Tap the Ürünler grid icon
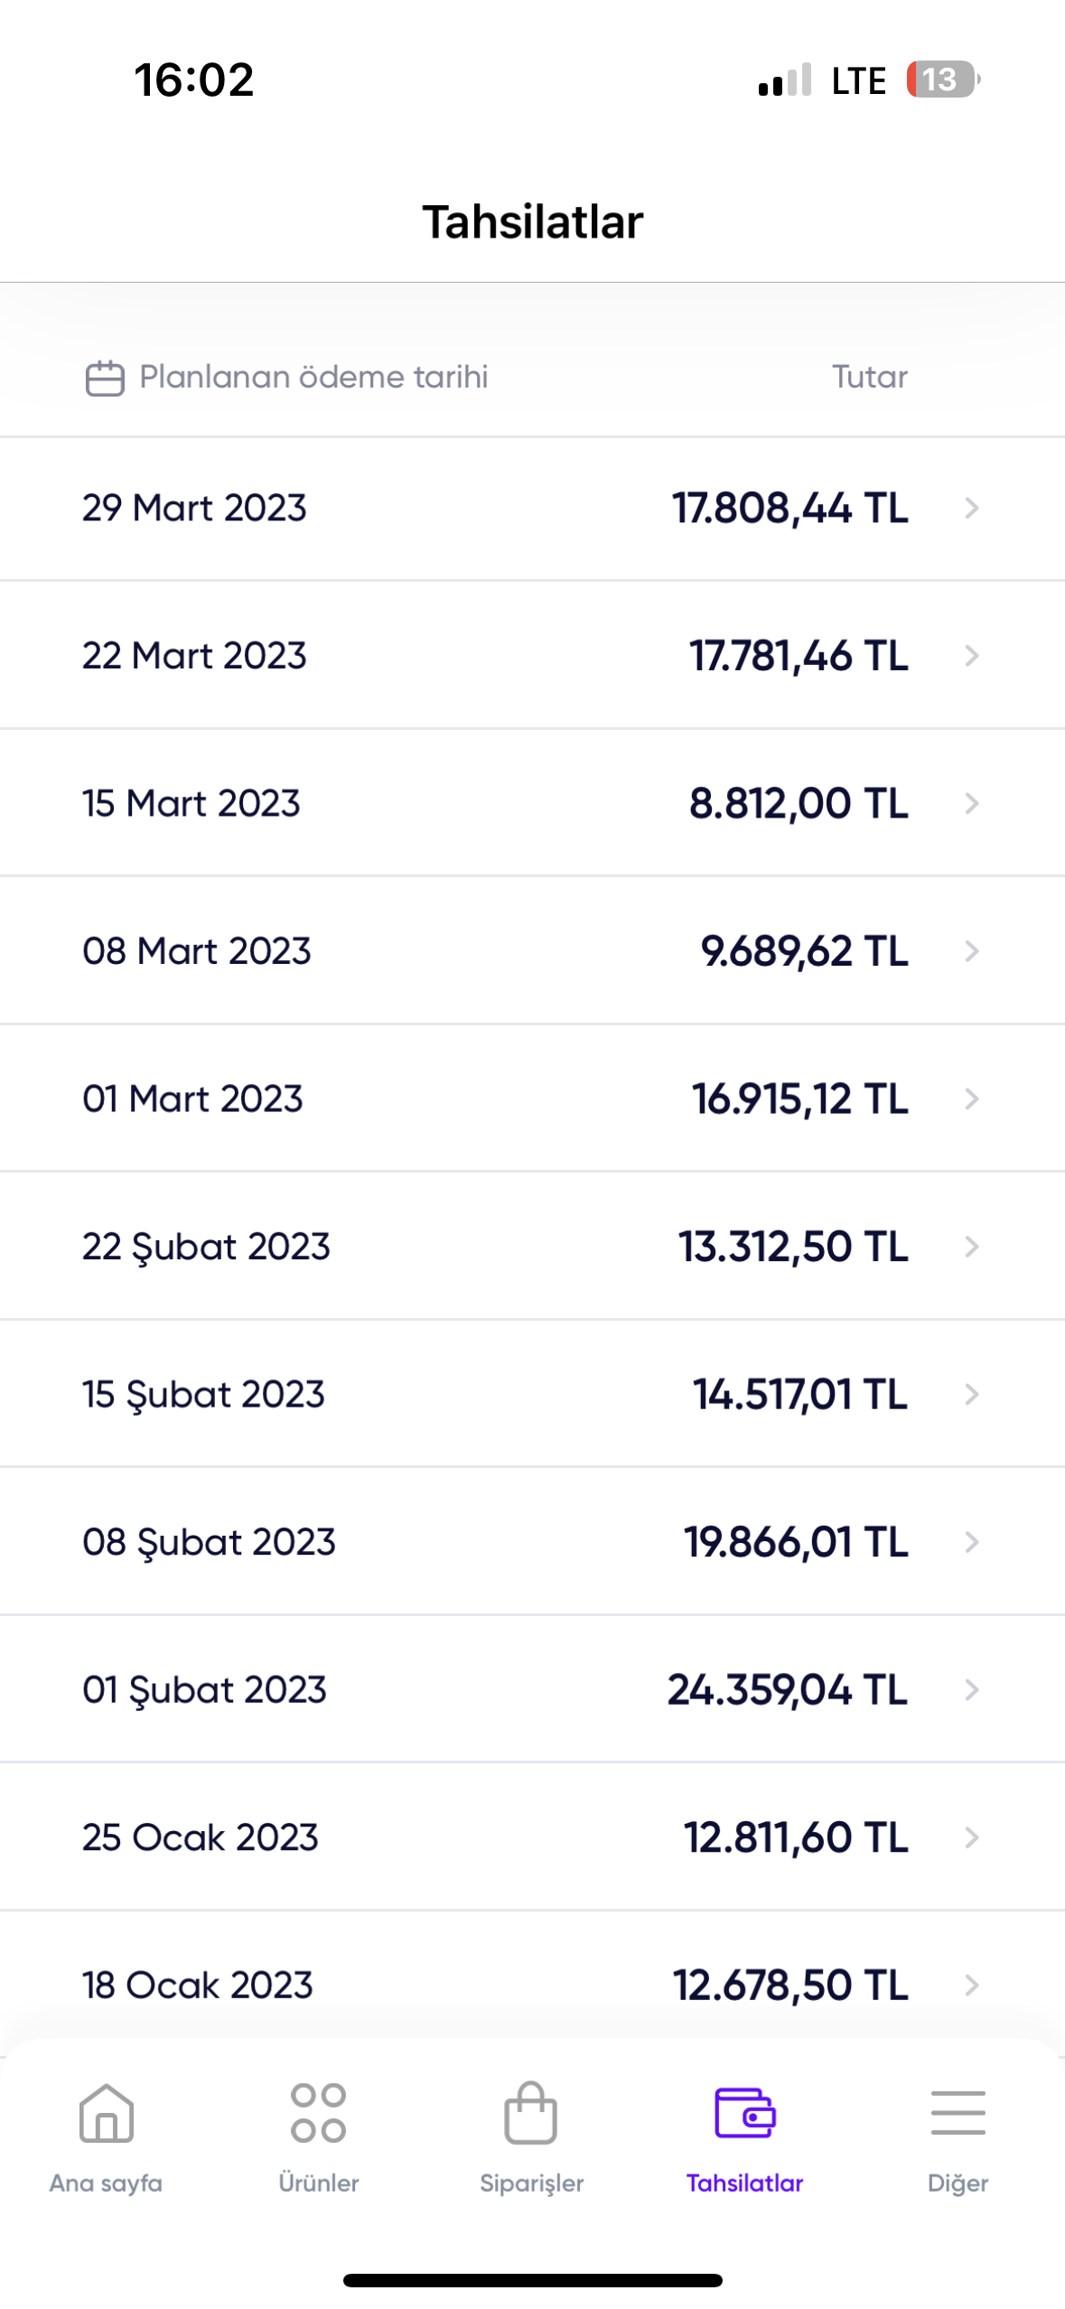This screenshot has height=2309, width=1065. pos(318,2113)
